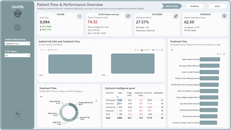
Task: Sort table by the Visits column header
Action: [120, 93]
